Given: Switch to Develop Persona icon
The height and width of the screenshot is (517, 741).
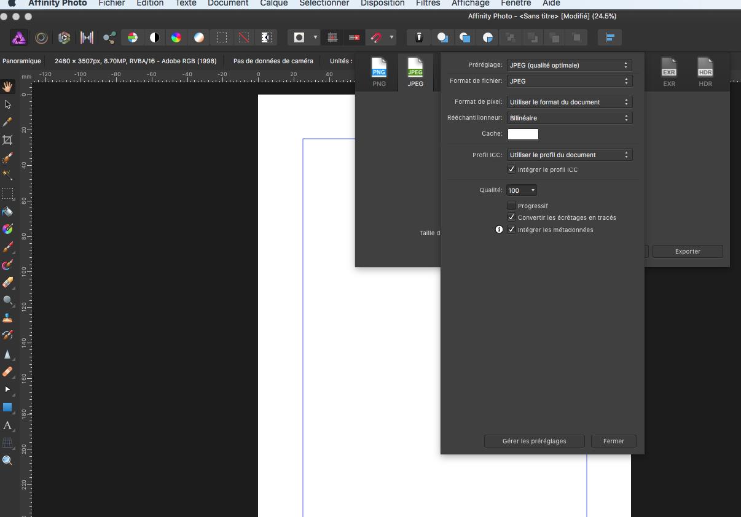Looking at the screenshot, I should click(x=64, y=37).
